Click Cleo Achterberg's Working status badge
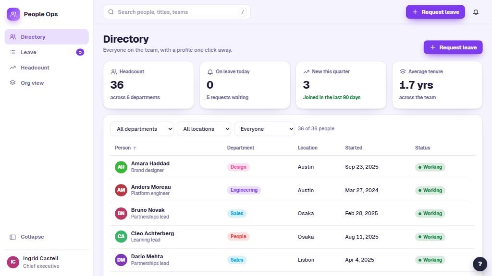Viewport: 492px width, 276px height. (x=430, y=237)
